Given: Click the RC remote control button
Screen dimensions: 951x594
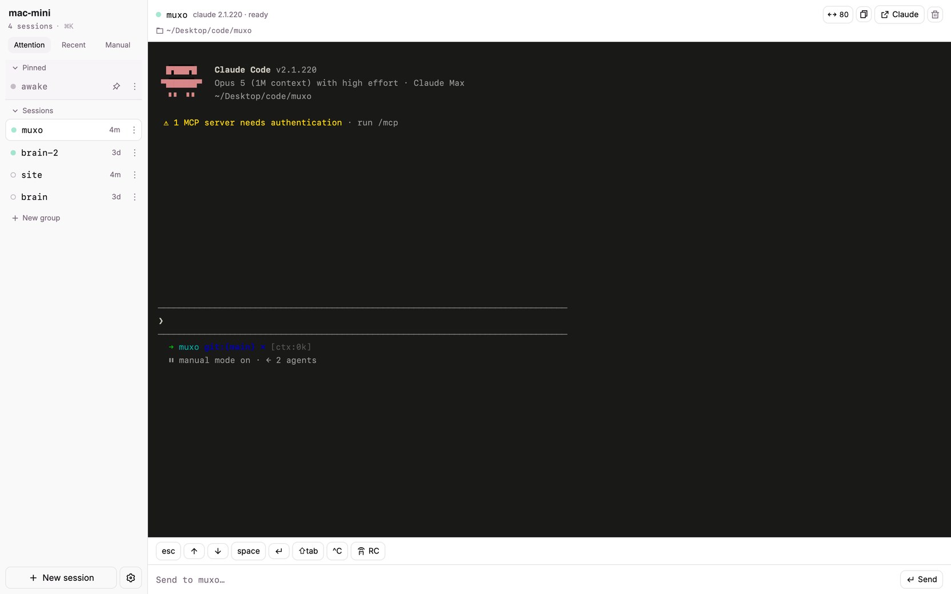Looking at the screenshot, I should coord(368,551).
